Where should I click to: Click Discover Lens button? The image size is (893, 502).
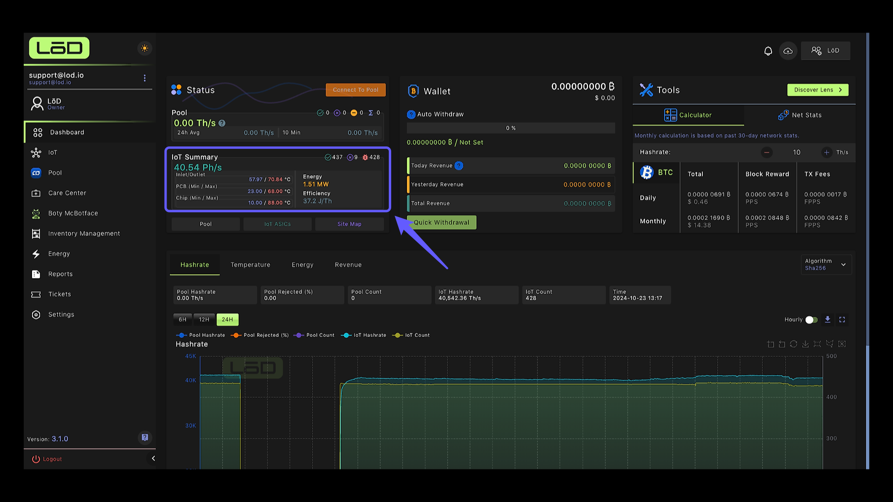(818, 90)
